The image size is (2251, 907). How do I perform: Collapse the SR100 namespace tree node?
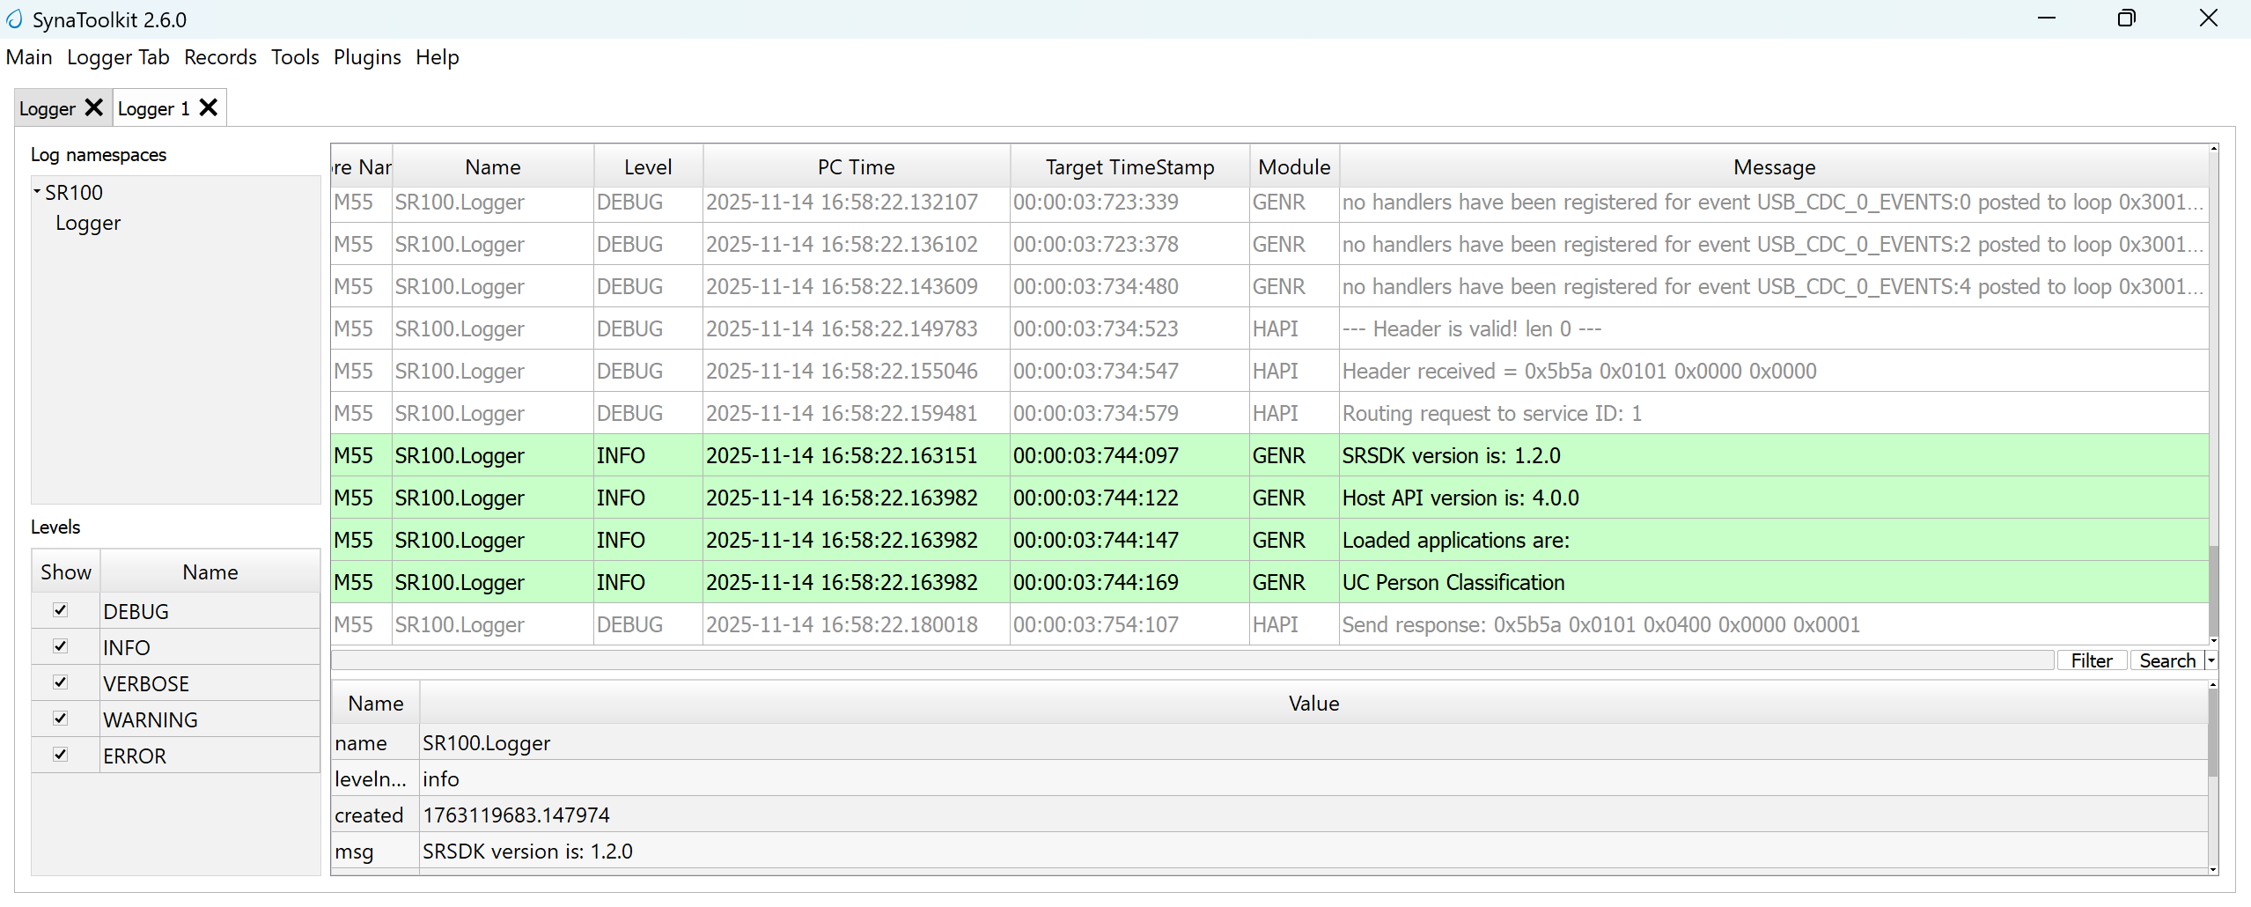coord(37,191)
